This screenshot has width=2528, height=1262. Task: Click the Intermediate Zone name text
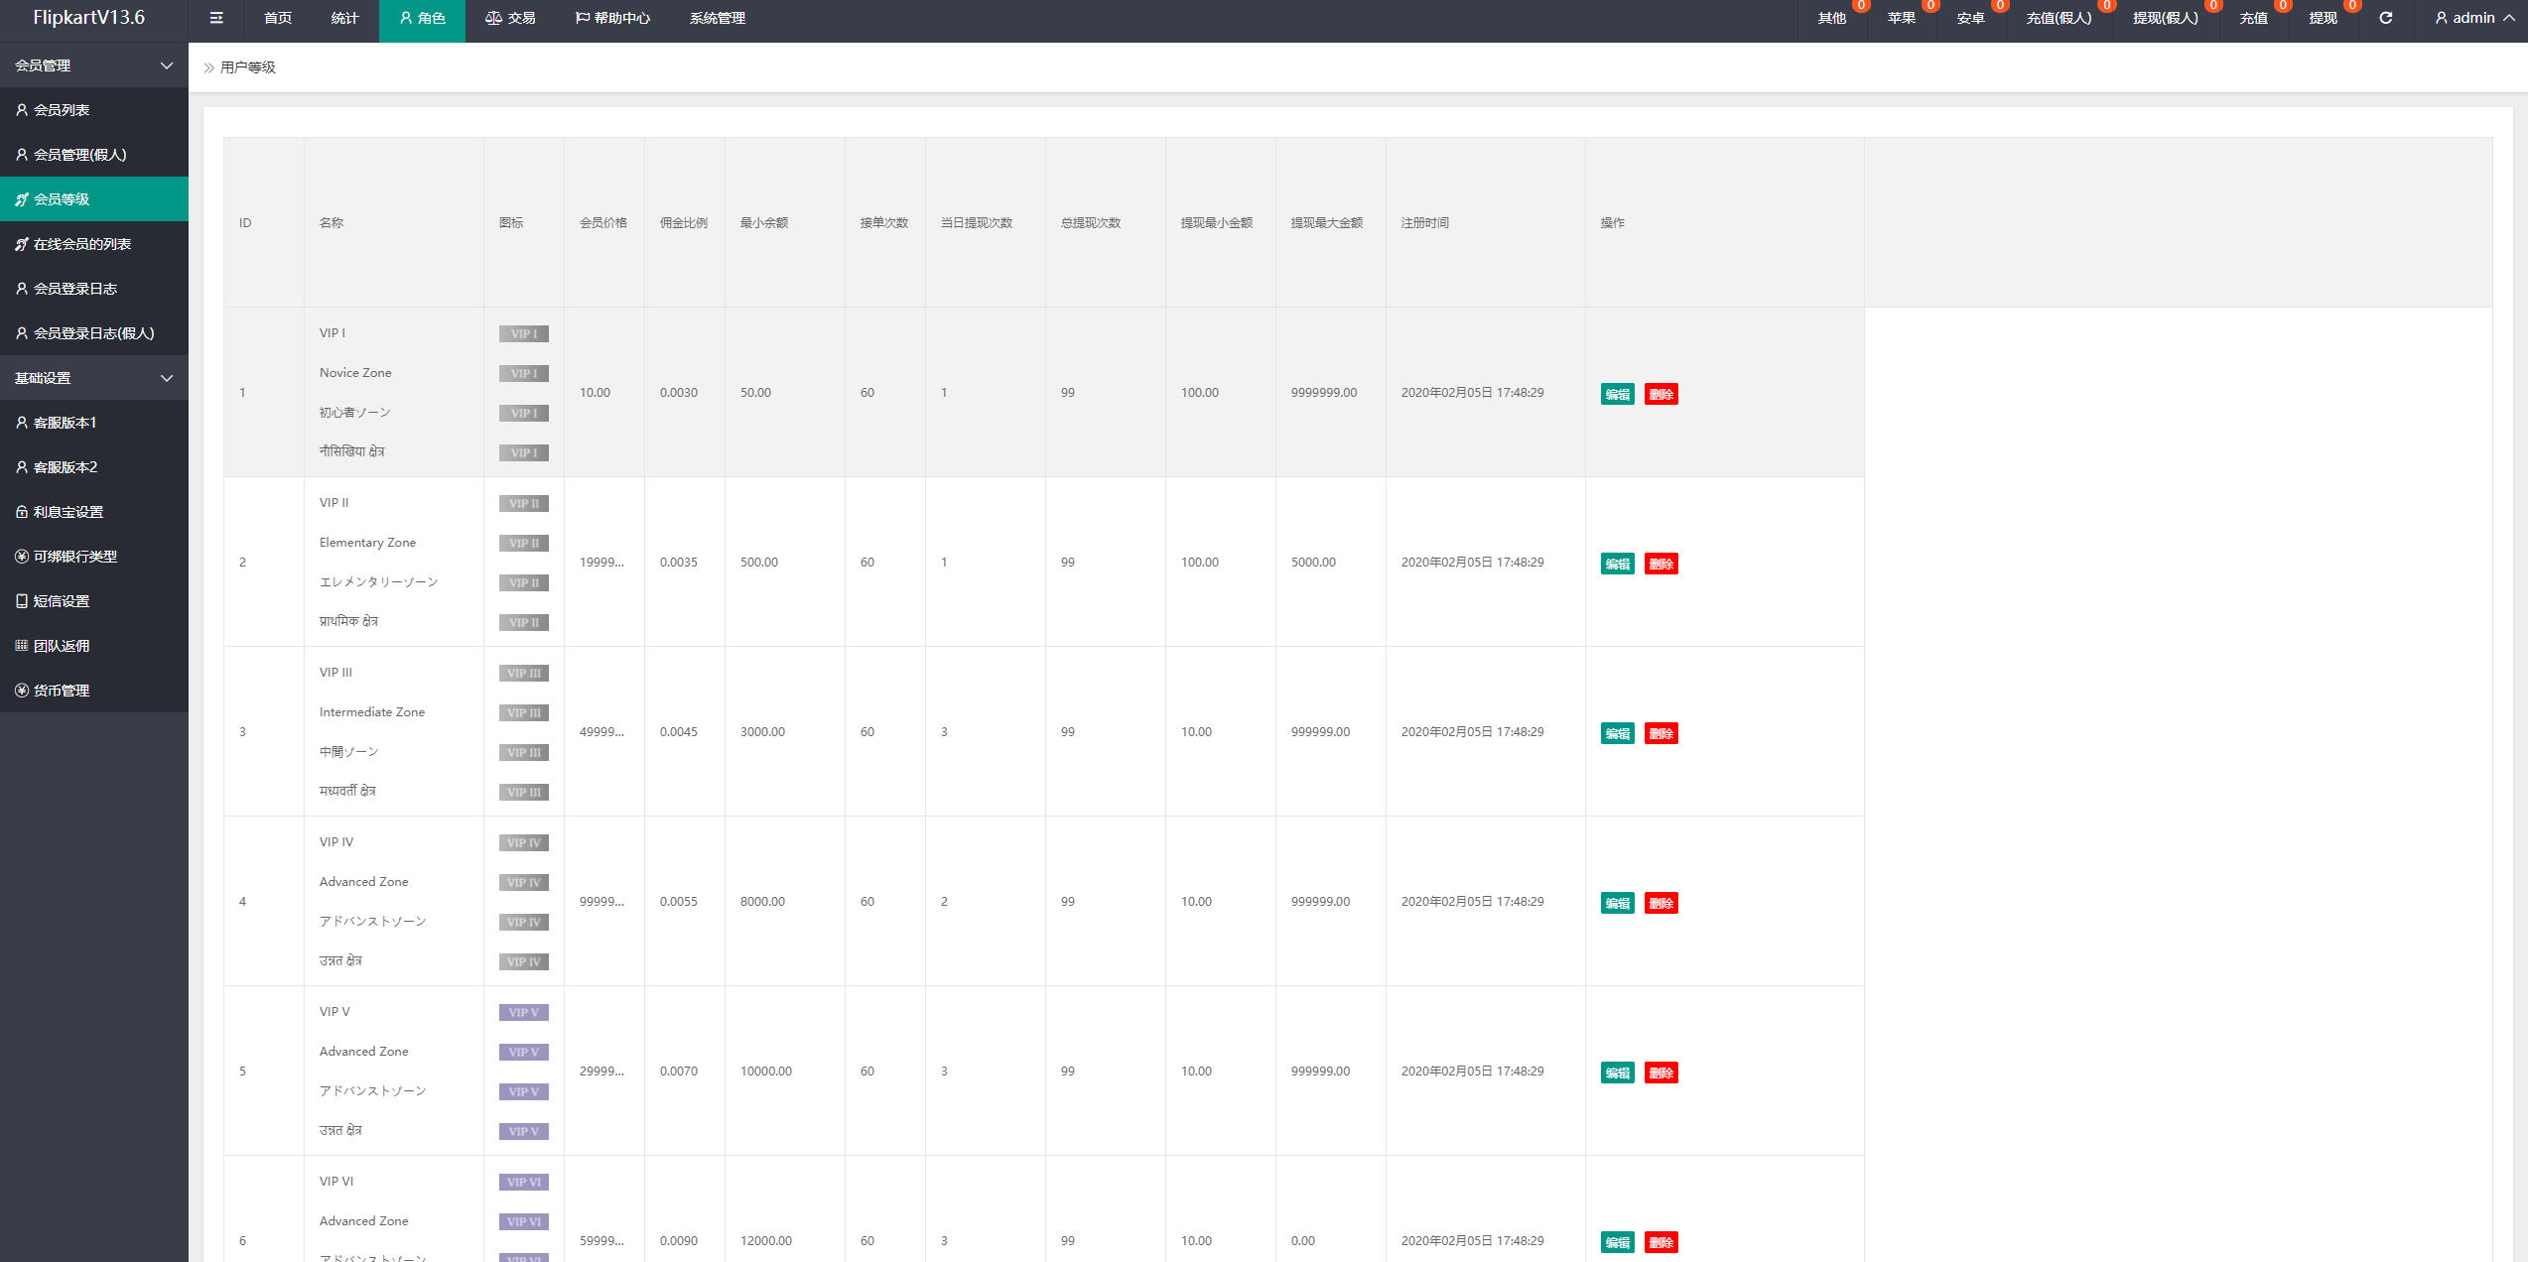372,712
